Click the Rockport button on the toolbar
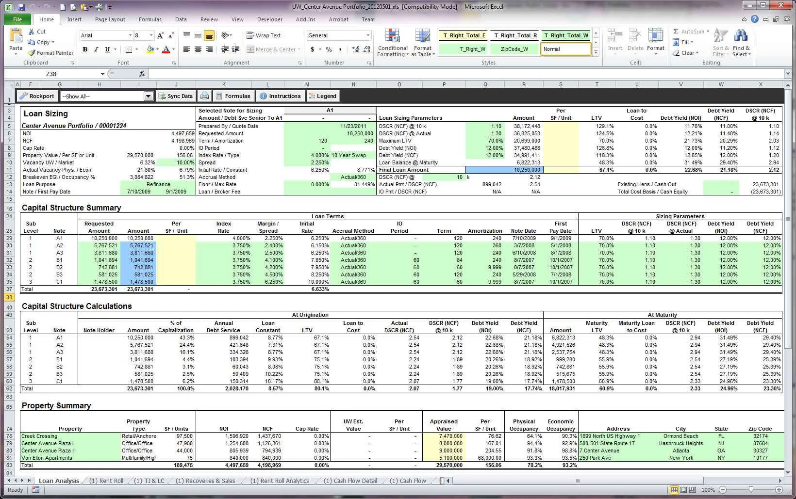 [37, 96]
